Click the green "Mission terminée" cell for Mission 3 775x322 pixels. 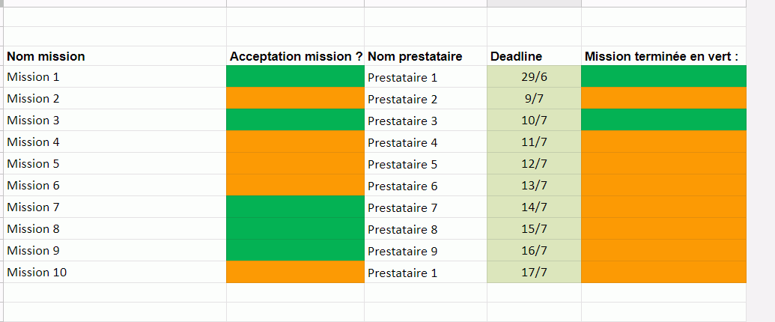[x=663, y=120]
